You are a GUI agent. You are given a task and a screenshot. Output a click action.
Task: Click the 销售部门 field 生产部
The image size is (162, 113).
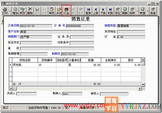(x=36, y=37)
